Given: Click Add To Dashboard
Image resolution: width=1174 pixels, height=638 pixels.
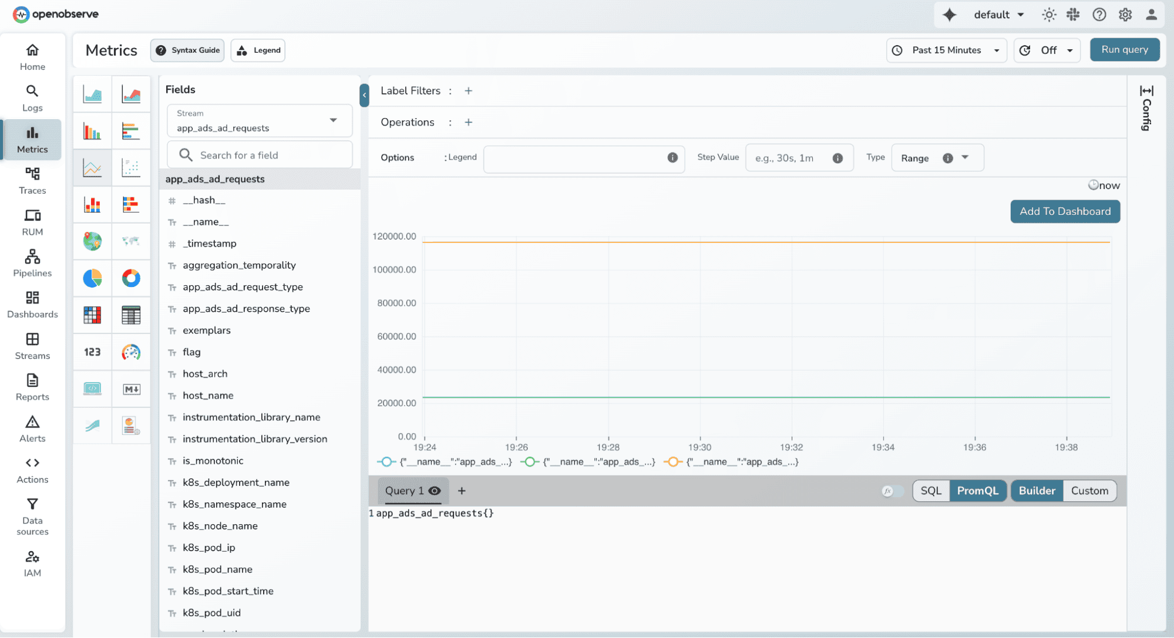Looking at the screenshot, I should coord(1065,211).
